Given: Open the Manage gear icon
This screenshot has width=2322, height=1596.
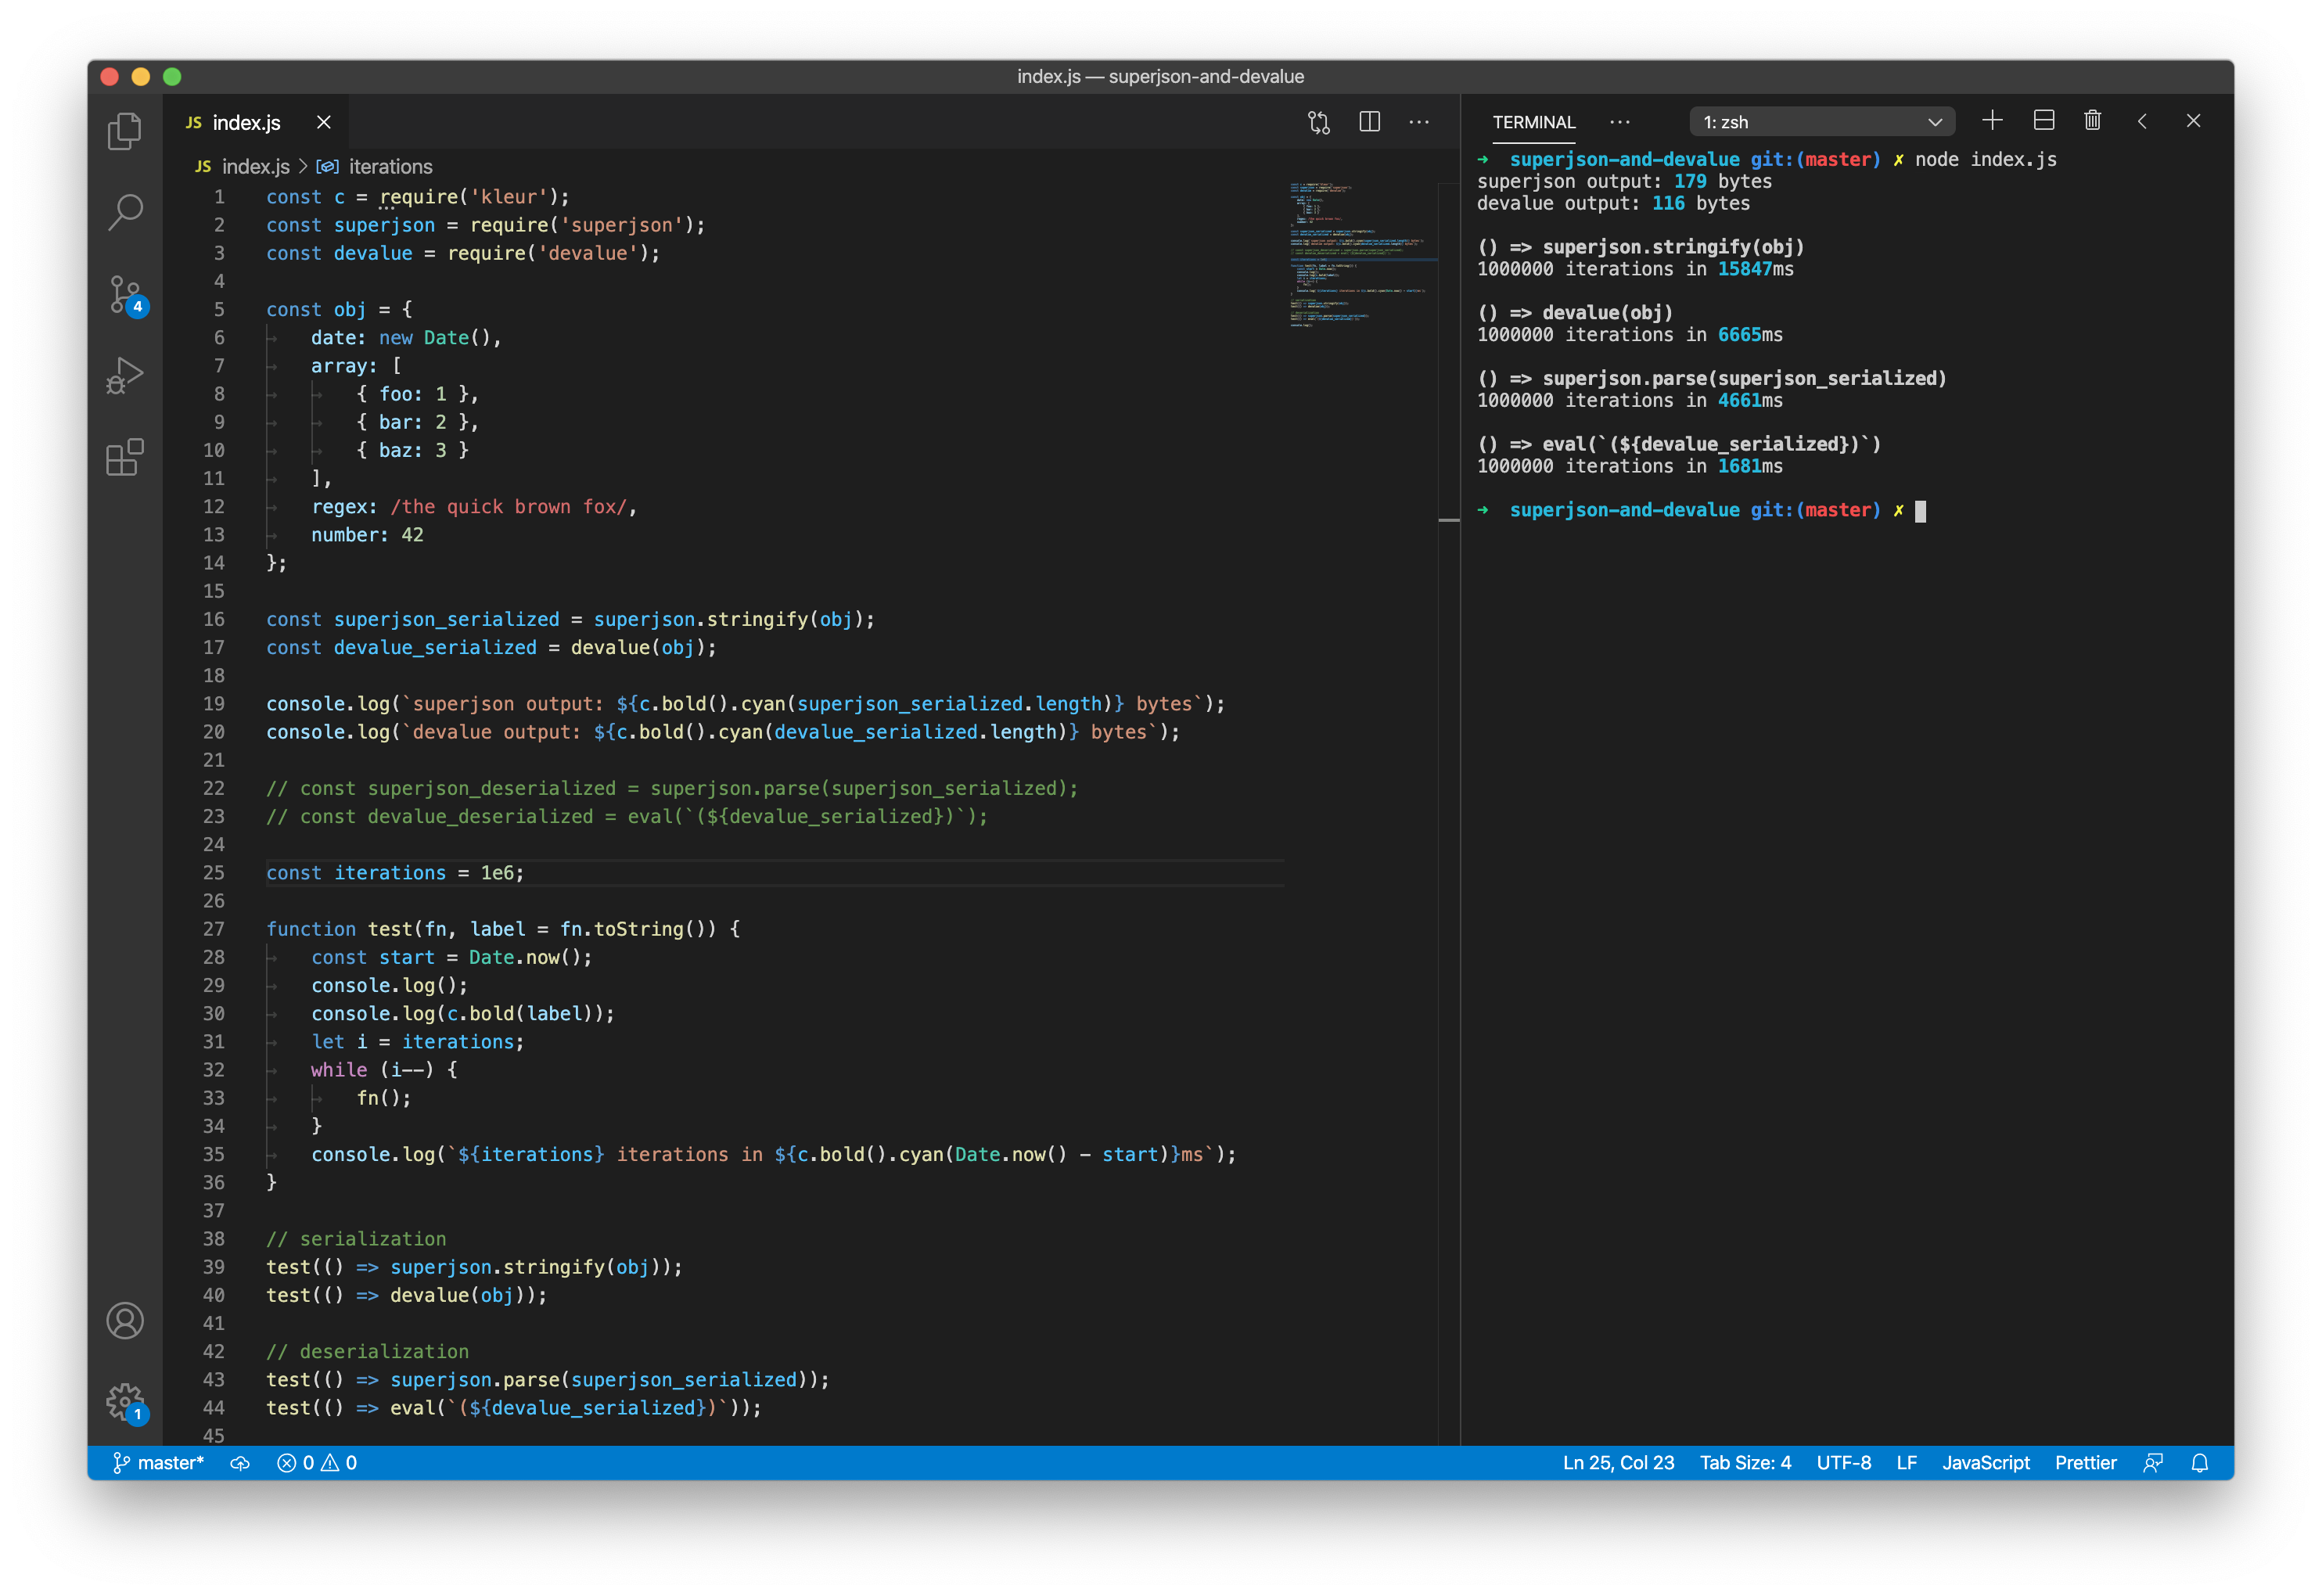Looking at the screenshot, I should pyautogui.click(x=124, y=1401).
